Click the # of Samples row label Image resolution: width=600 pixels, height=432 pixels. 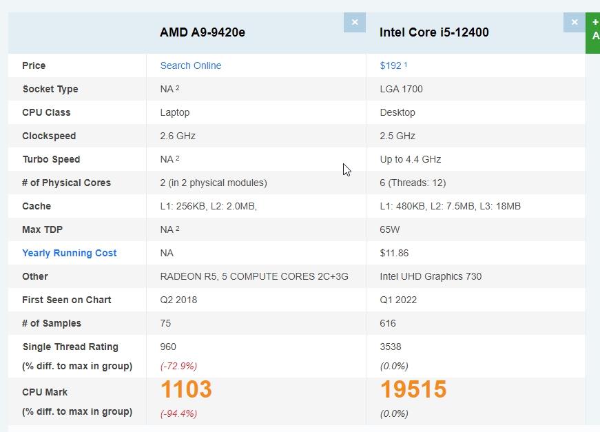coord(51,323)
